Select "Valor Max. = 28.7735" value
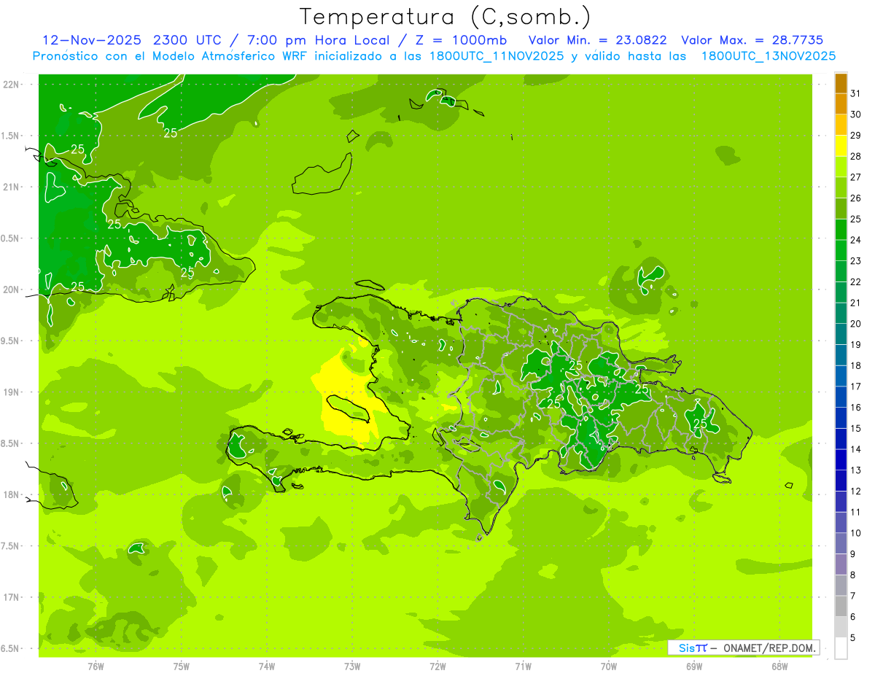The image size is (875, 676). (x=752, y=40)
